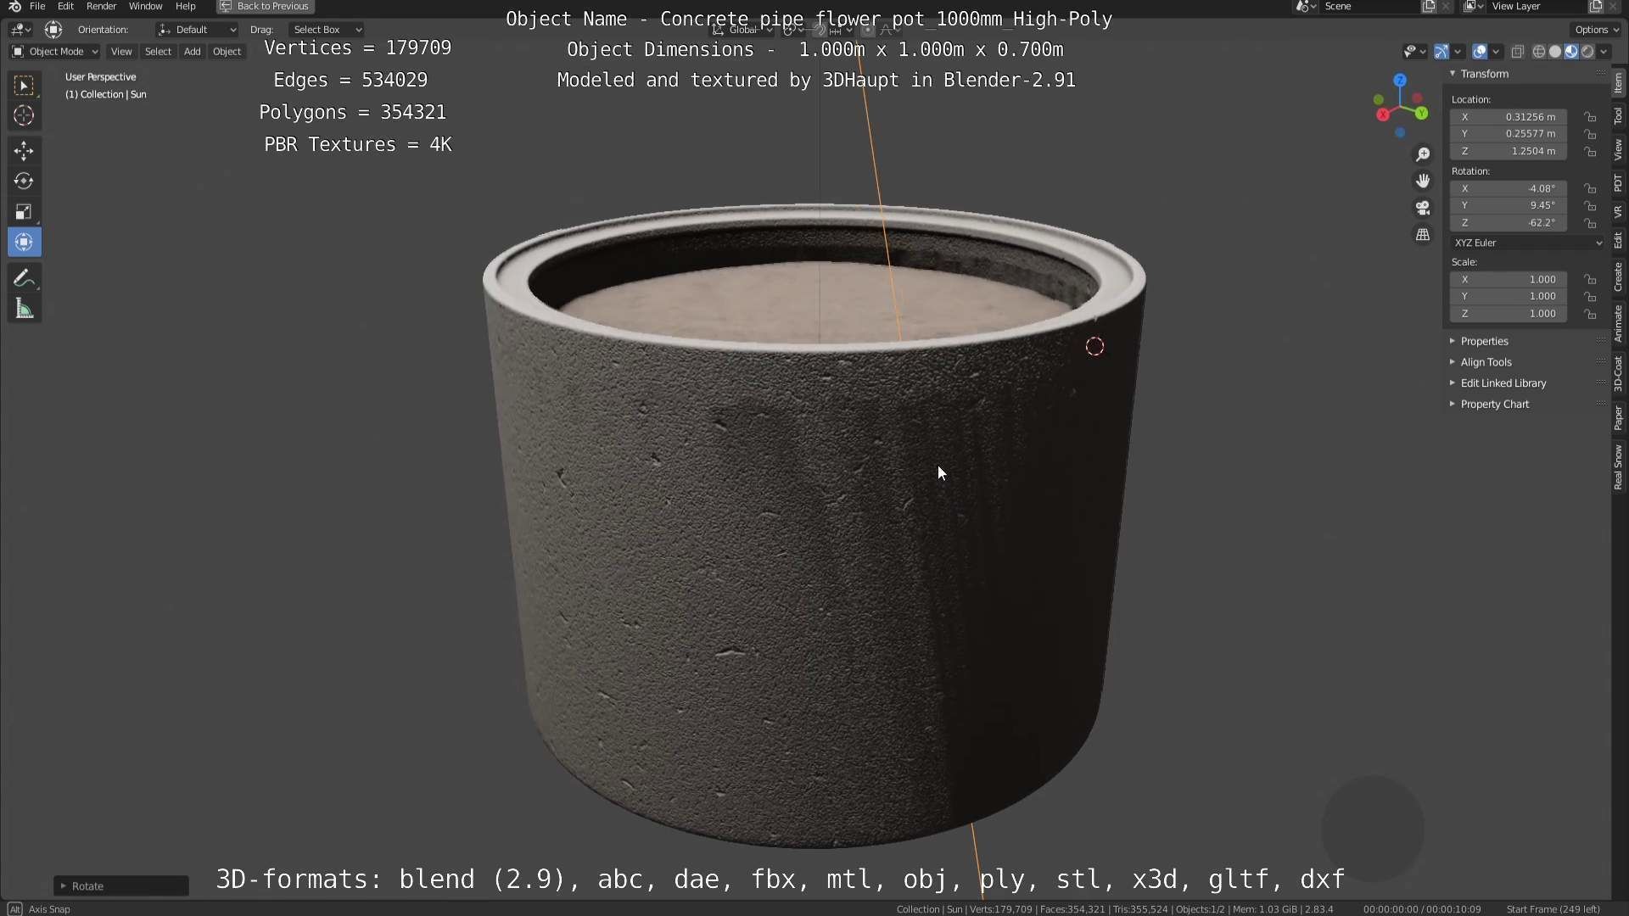Open the viewport shading options arrow
The height and width of the screenshot is (916, 1629).
(1604, 52)
